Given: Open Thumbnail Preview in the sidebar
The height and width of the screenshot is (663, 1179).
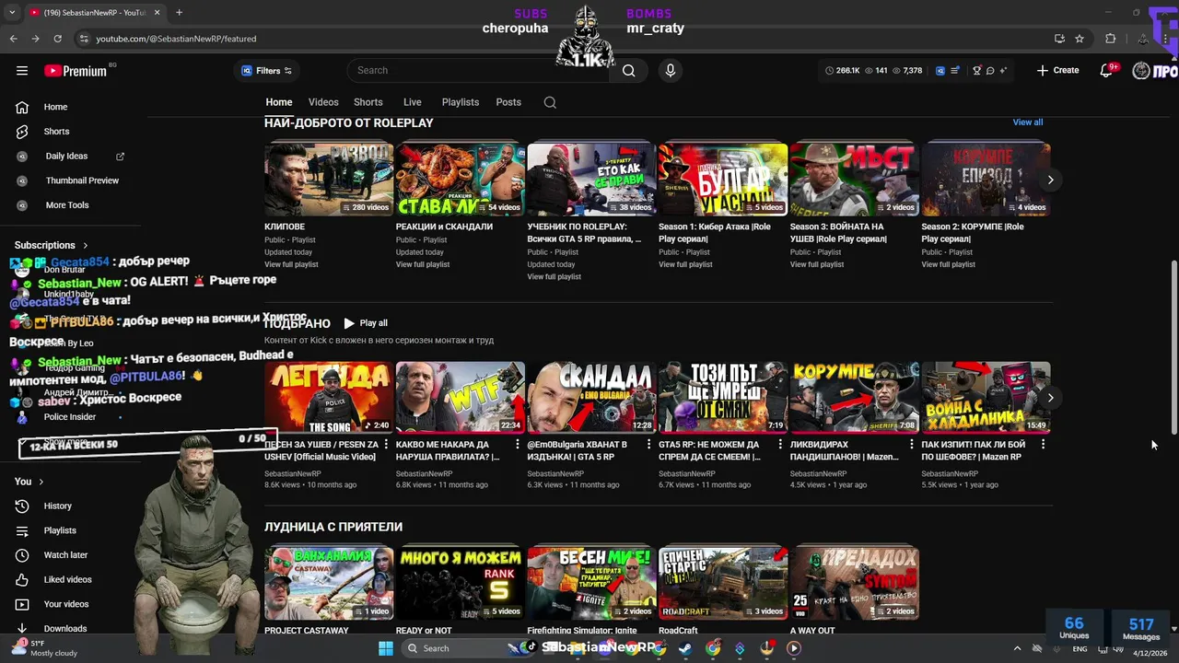Looking at the screenshot, I should pos(82,180).
